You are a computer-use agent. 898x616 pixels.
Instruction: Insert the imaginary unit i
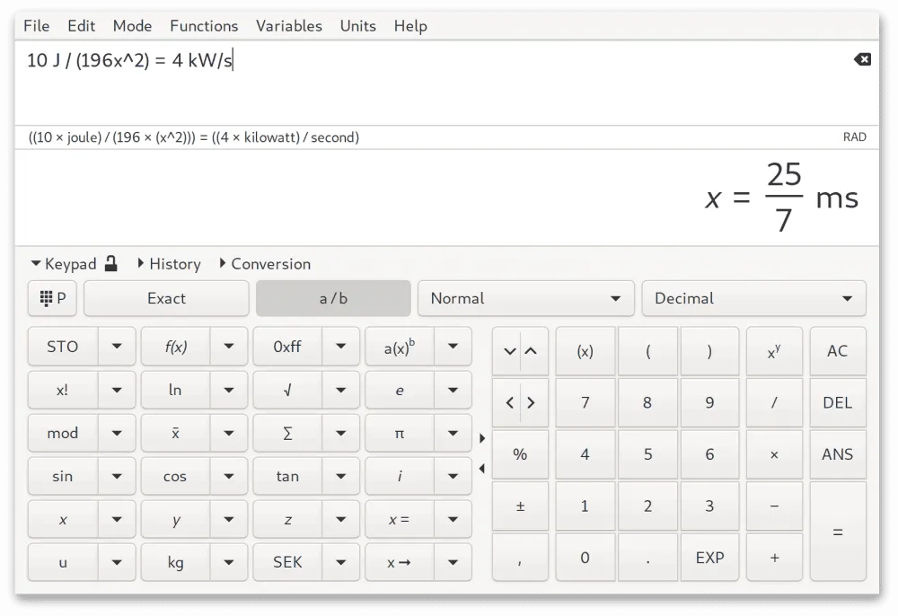pyautogui.click(x=399, y=476)
